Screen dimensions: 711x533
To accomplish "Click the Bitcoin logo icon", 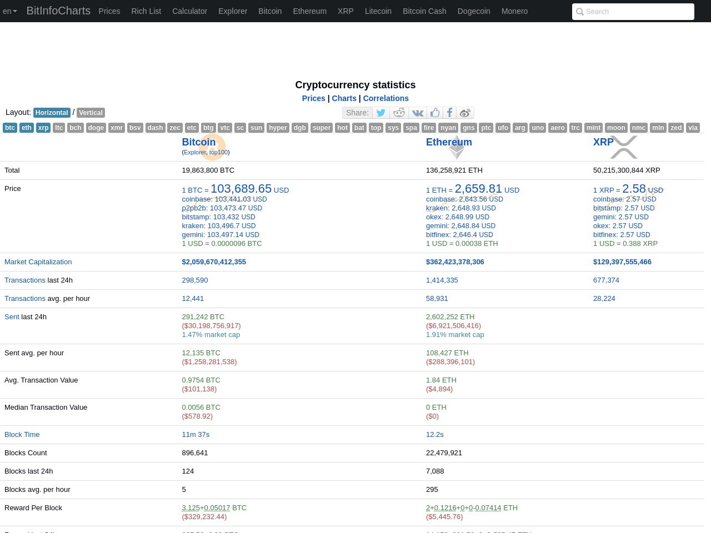I will 212,147.
